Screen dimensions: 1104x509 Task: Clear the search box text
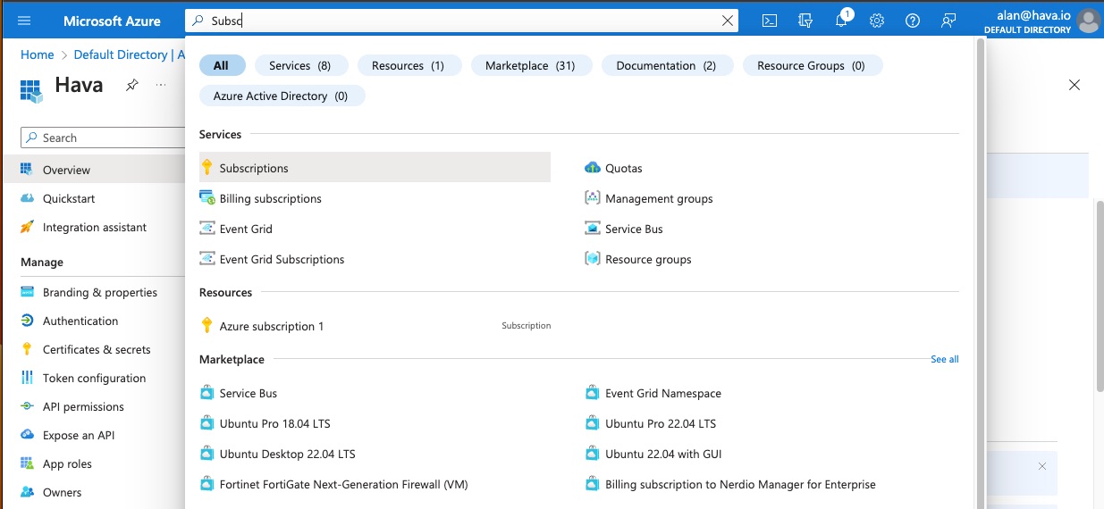(728, 21)
